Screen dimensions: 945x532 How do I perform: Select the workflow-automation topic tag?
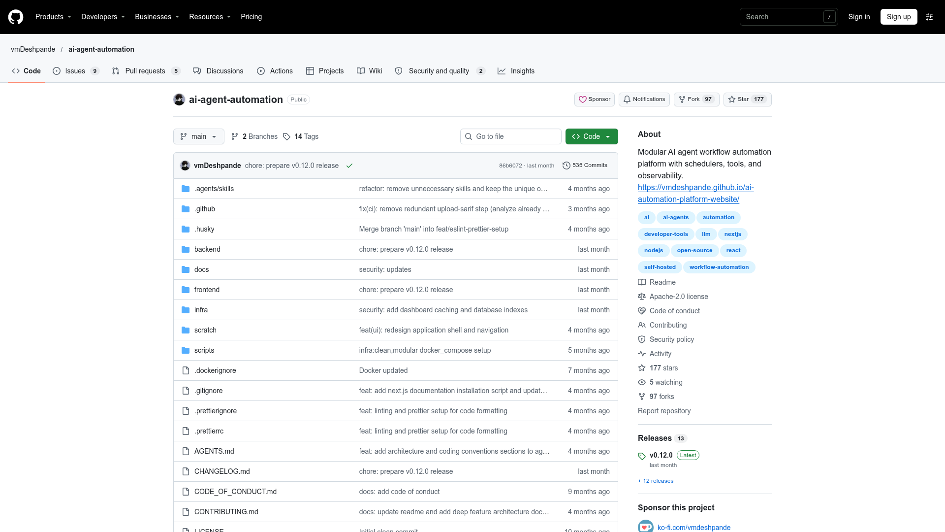[719, 267]
